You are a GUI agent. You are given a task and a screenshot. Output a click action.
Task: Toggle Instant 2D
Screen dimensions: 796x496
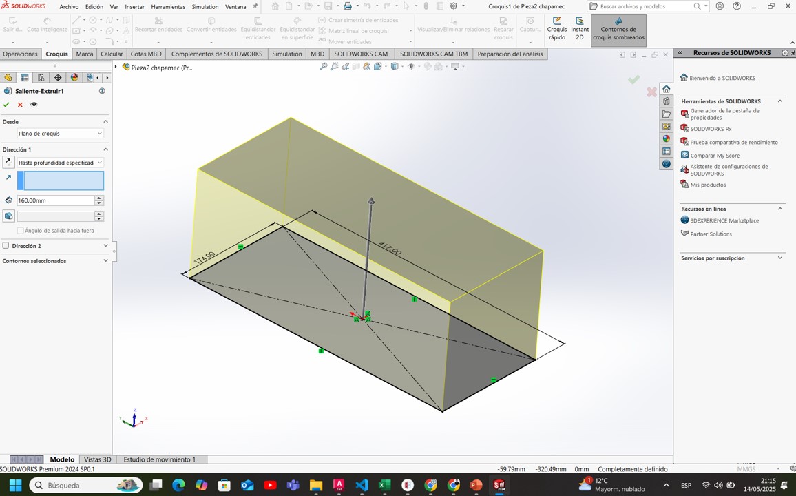tap(580, 29)
